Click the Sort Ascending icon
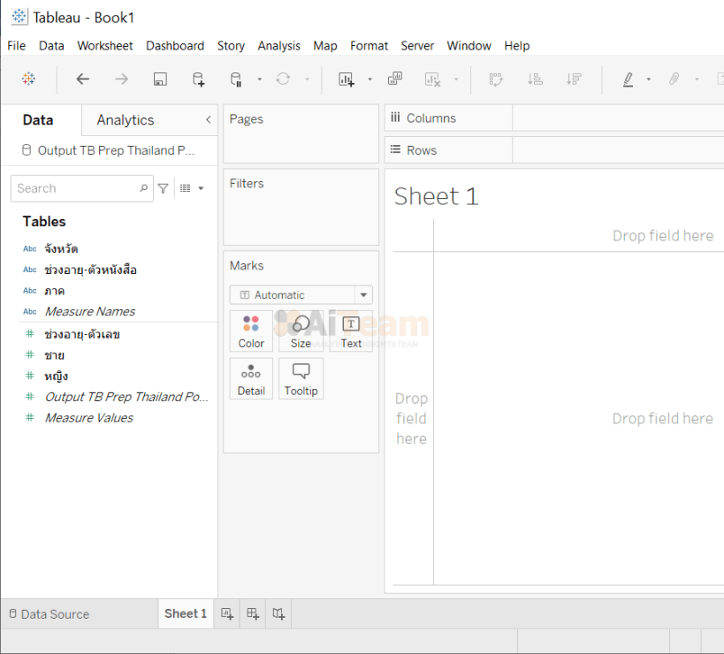Screen dimensions: 724x654 point(535,79)
